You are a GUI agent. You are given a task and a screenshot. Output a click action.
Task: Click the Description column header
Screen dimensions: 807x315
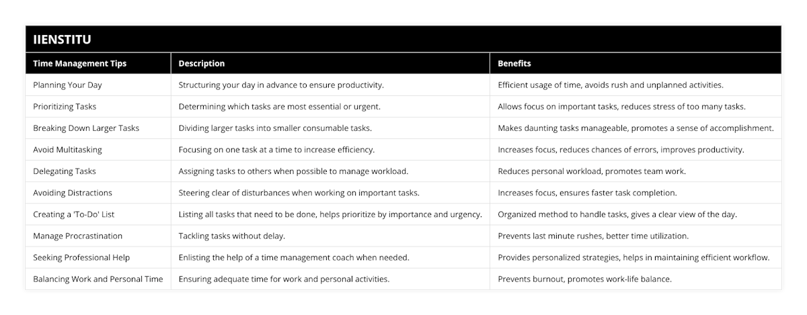(202, 64)
